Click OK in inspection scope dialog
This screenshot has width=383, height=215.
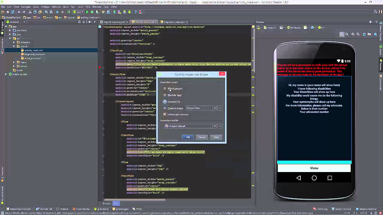188,137
